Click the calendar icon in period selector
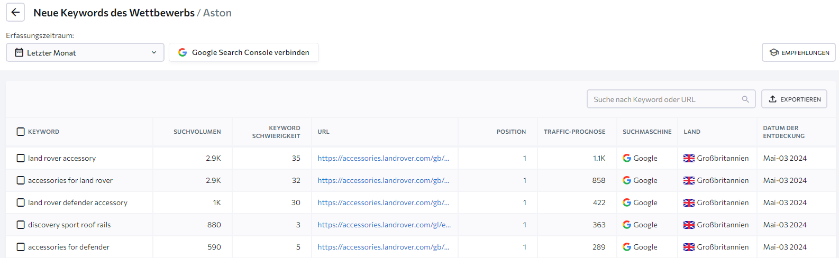 [x=19, y=52]
